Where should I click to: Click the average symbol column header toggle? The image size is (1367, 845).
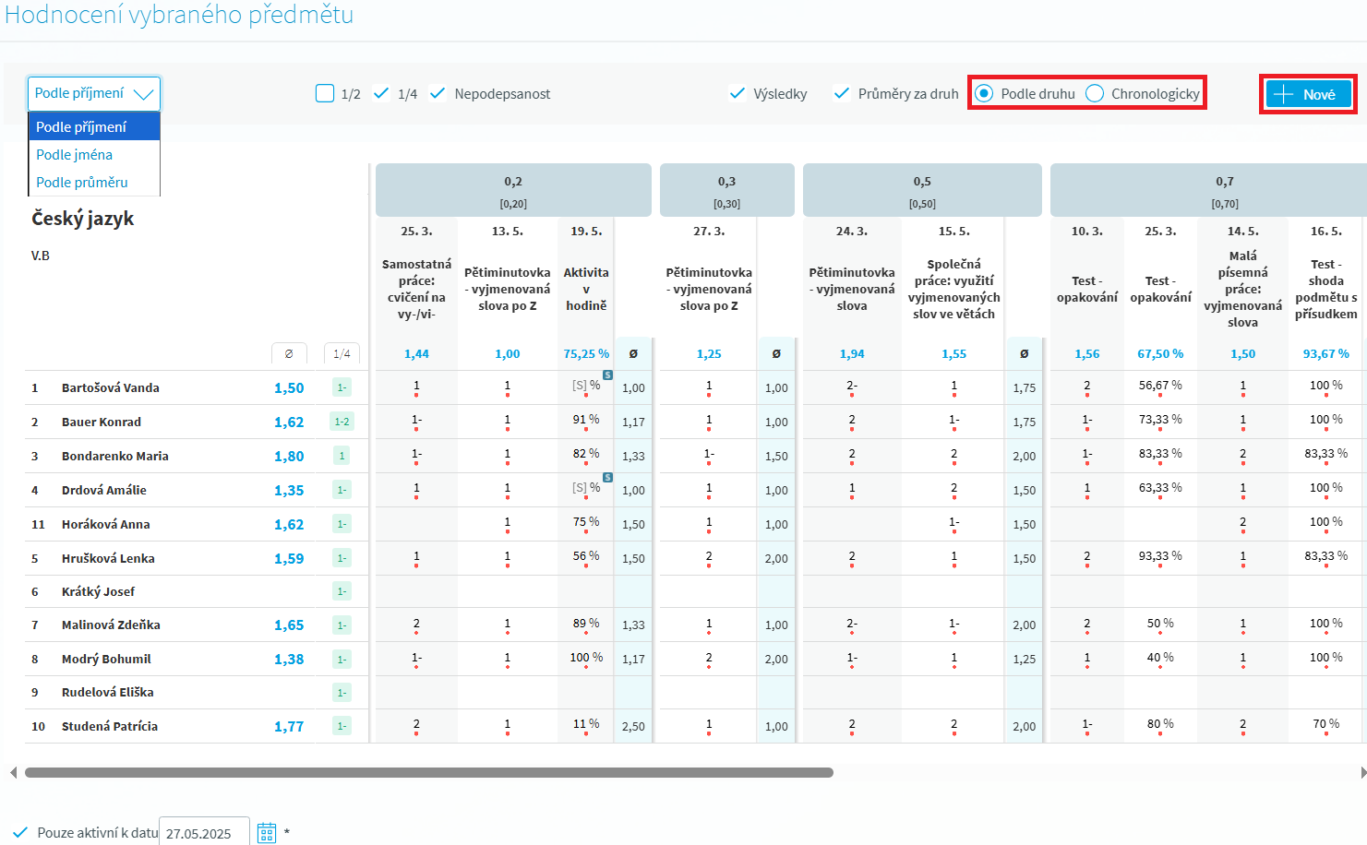pyautogui.click(x=289, y=353)
